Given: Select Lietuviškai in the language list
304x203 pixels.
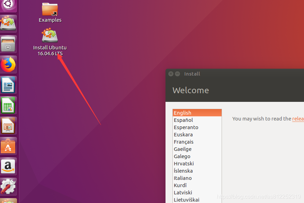Looking at the screenshot, I should tap(197, 200).
